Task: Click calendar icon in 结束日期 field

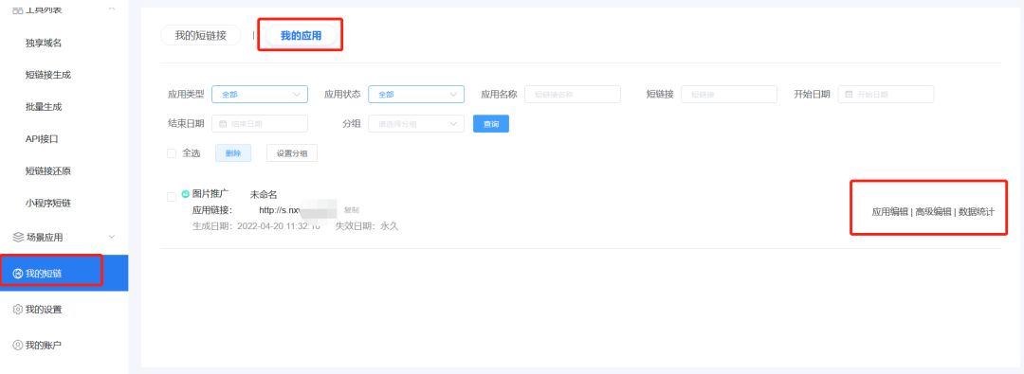Action: point(223,123)
